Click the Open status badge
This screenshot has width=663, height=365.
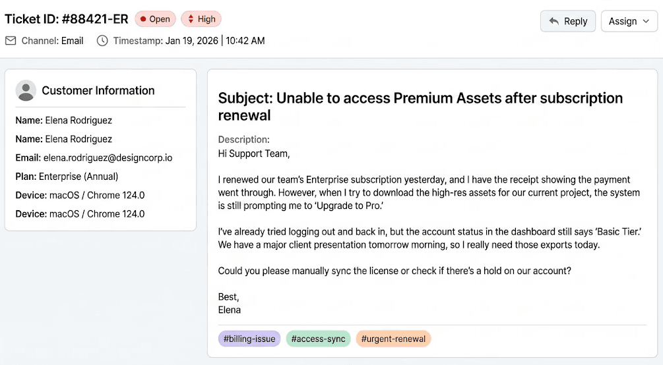coord(155,19)
